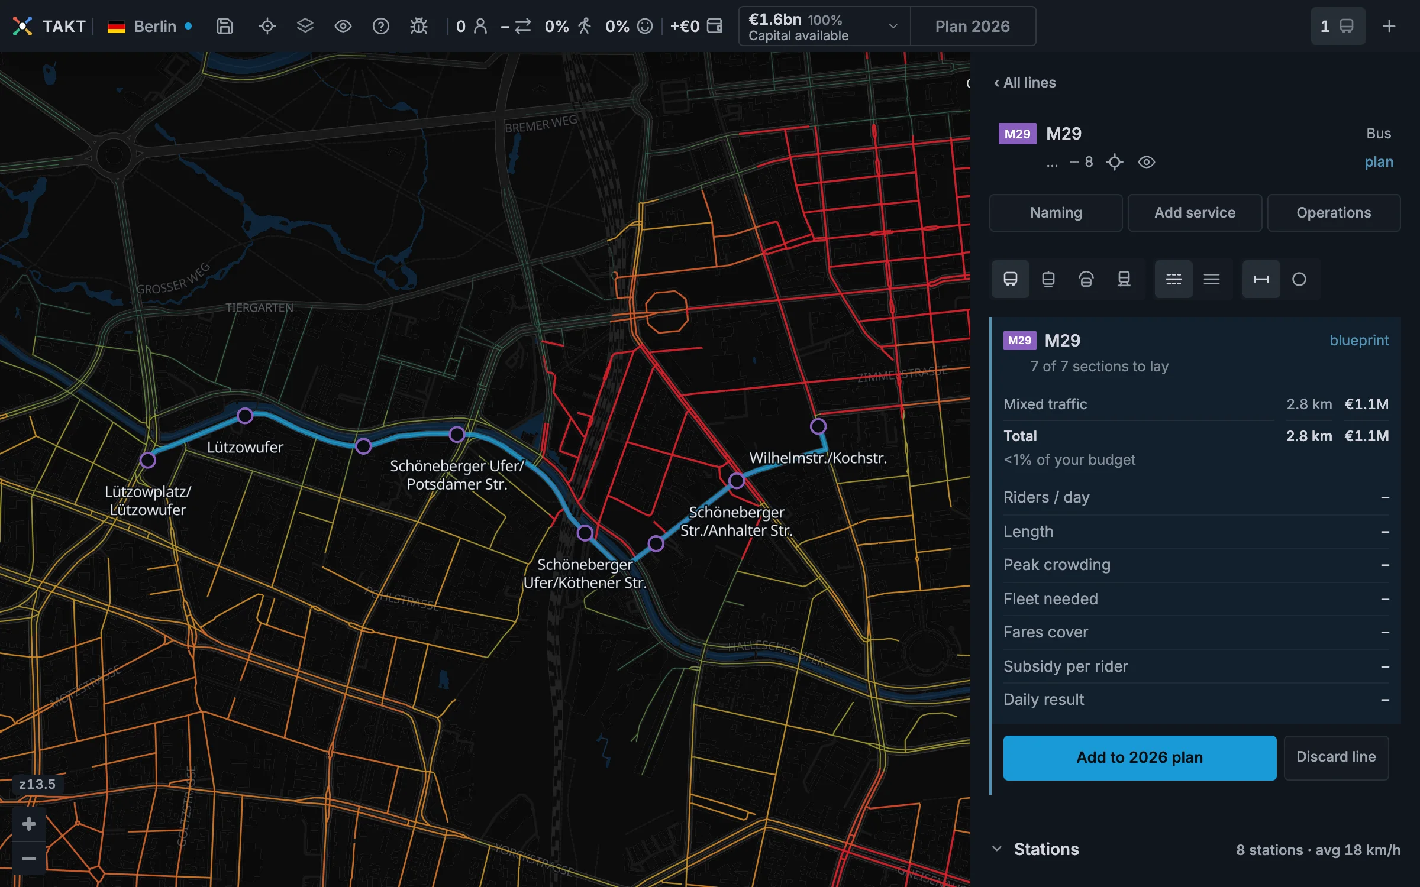Click the Discard line button
Image resolution: width=1420 pixels, height=887 pixels.
pyautogui.click(x=1336, y=757)
